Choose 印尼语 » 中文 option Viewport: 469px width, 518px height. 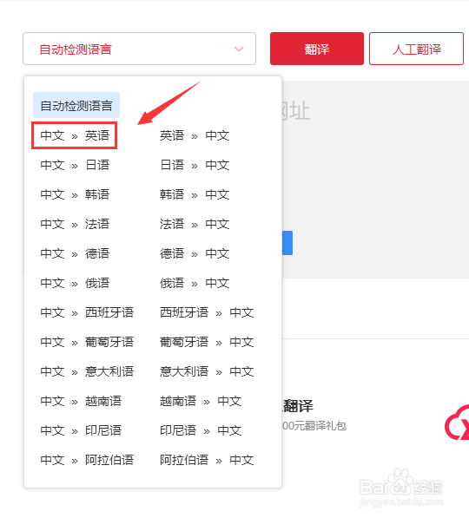pyautogui.click(x=201, y=430)
